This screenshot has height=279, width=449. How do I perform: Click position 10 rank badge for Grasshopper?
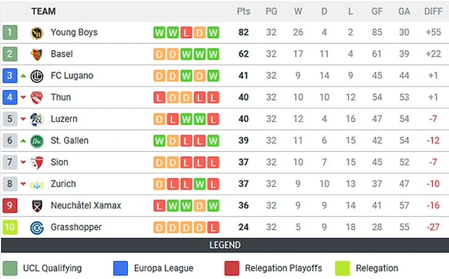[10, 227]
